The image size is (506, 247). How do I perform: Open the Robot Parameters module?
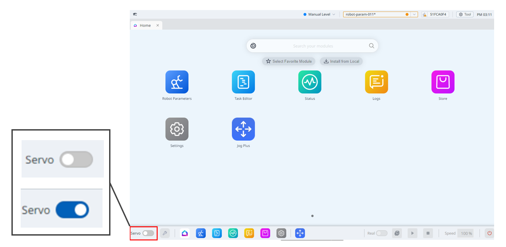click(x=177, y=82)
